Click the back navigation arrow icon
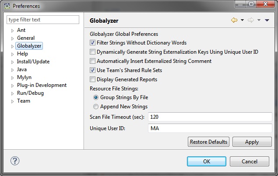278x176 pixels. click(x=234, y=21)
